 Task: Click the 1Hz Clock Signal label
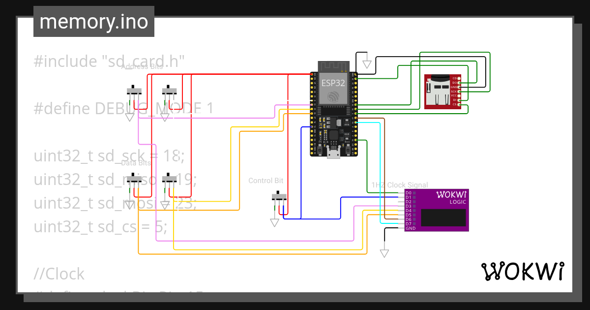[x=400, y=185]
